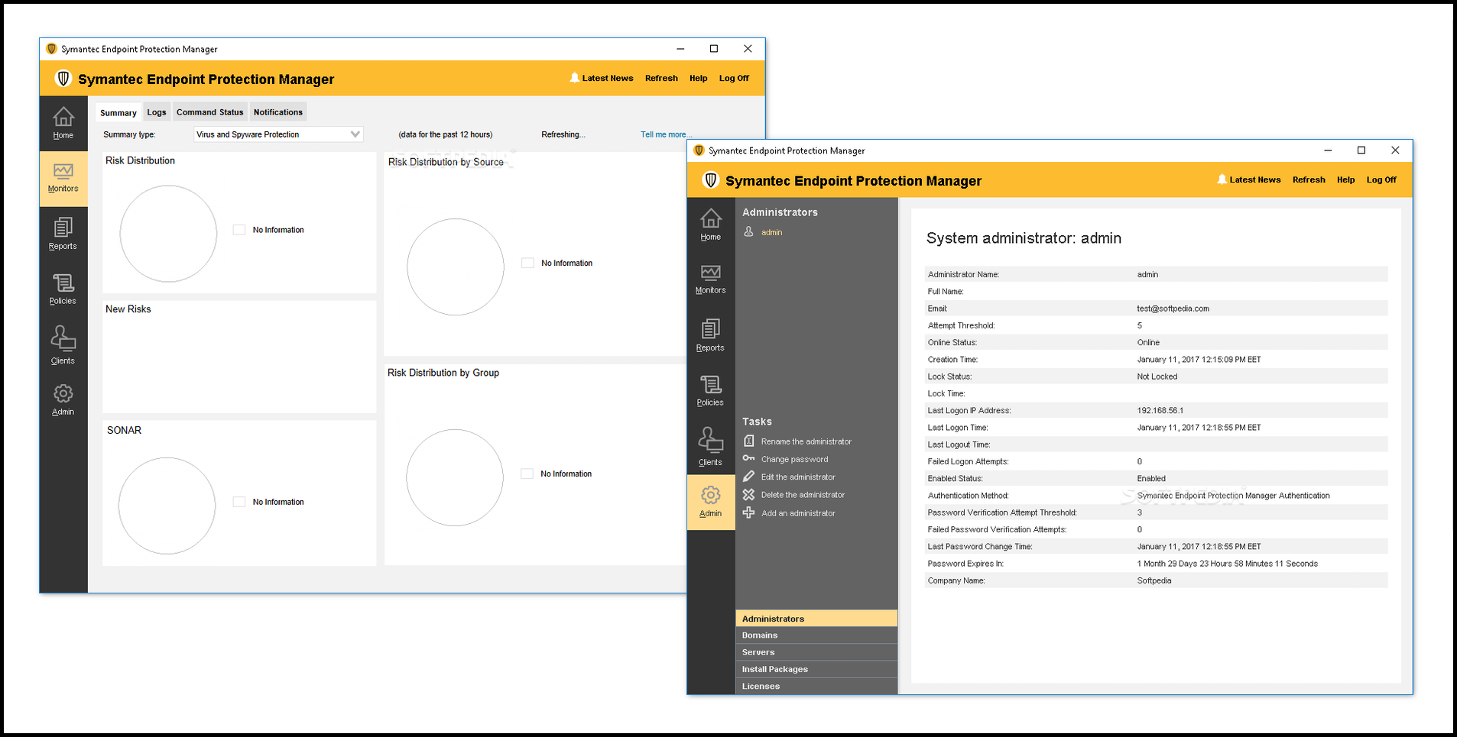Click Symantec shield logo in front window header

[x=711, y=180]
